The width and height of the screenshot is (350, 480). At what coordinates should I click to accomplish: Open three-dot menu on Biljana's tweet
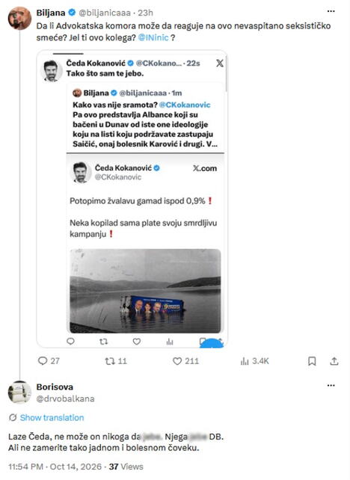pyautogui.click(x=331, y=11)
